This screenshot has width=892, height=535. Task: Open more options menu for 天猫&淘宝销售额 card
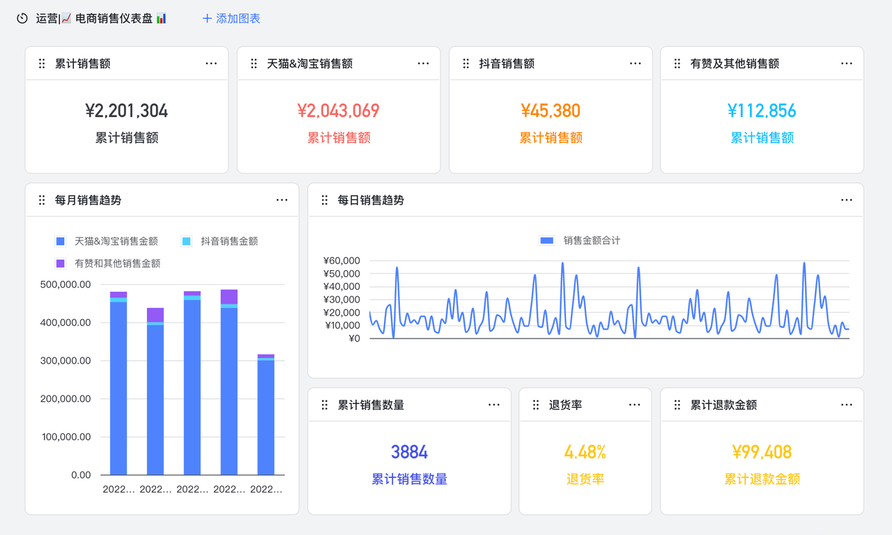coord(423,63)
